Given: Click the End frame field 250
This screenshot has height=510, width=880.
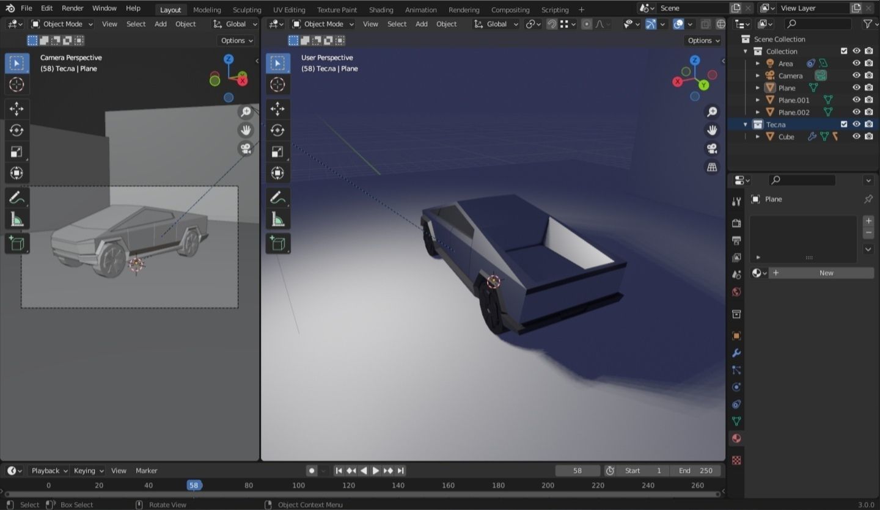Looking at the screenshot, I should [695, 471].
